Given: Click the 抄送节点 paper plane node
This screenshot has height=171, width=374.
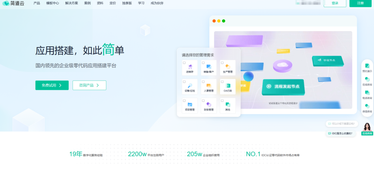Looking at the screenshot, I should click(328, 60).
